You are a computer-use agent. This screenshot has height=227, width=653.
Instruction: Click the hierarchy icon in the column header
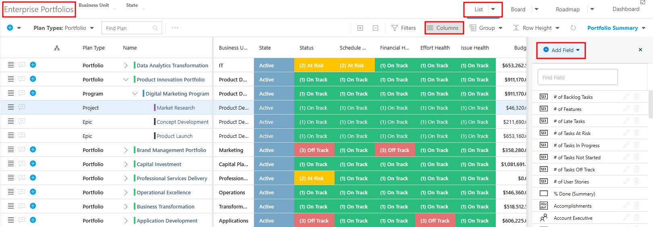click(57, 48)
